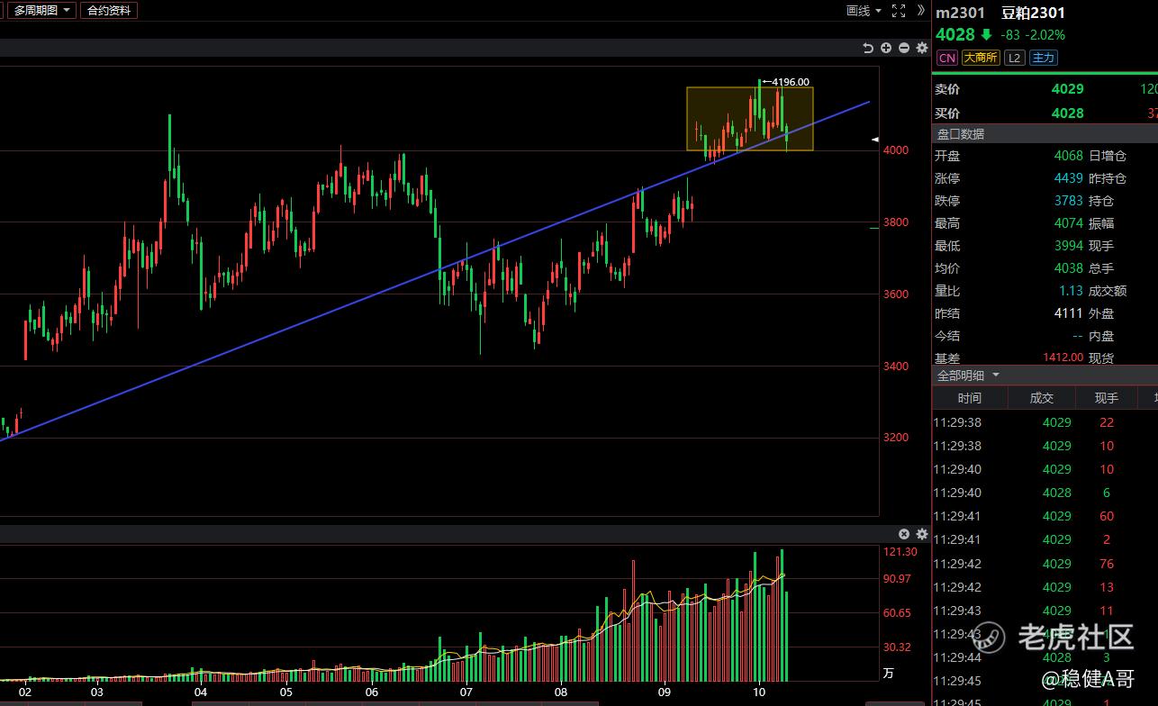Click the 买价 bid price row label
This screenshot has height=706, width=1158.
point(947,113)
